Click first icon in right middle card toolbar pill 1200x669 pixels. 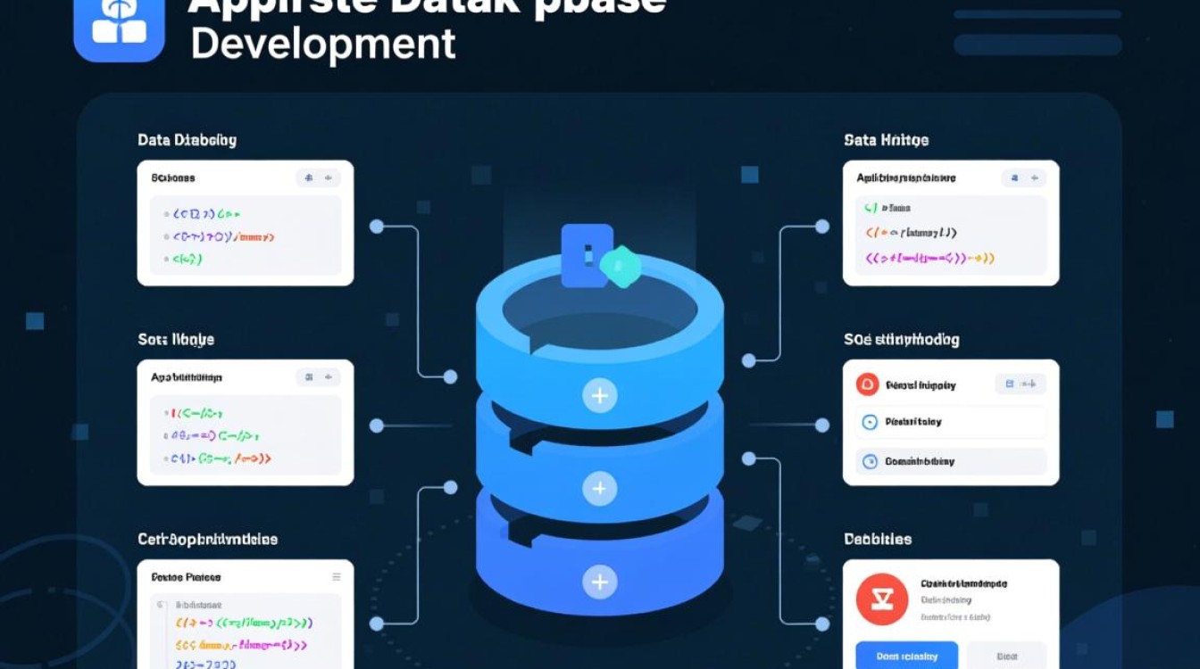point(1010,384)
